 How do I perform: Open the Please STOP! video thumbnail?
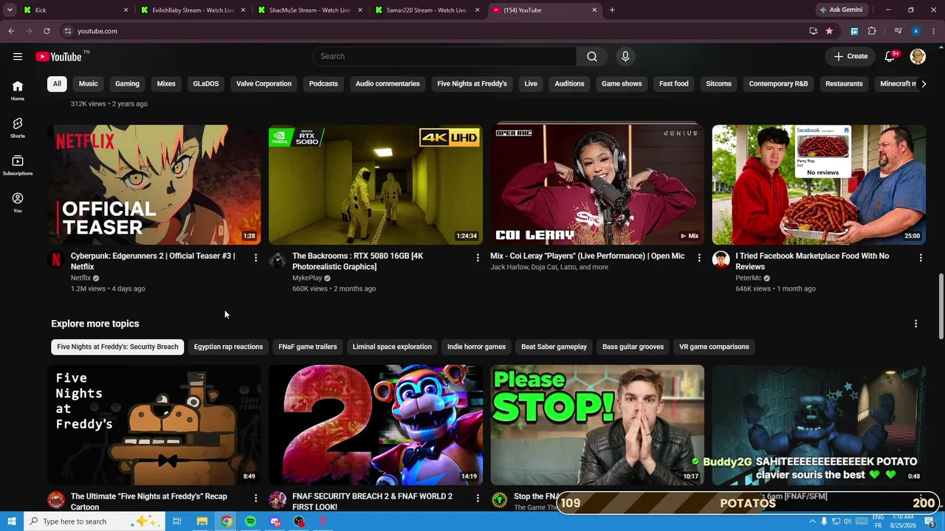597,425
